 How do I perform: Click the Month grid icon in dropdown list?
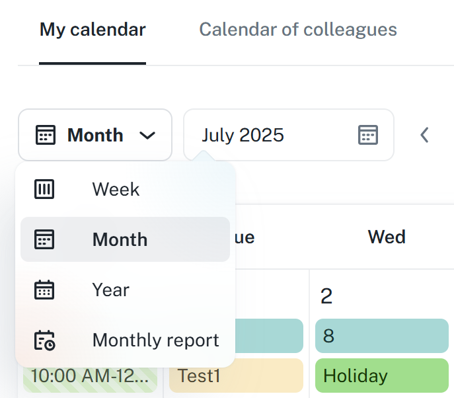coord(44,239)
